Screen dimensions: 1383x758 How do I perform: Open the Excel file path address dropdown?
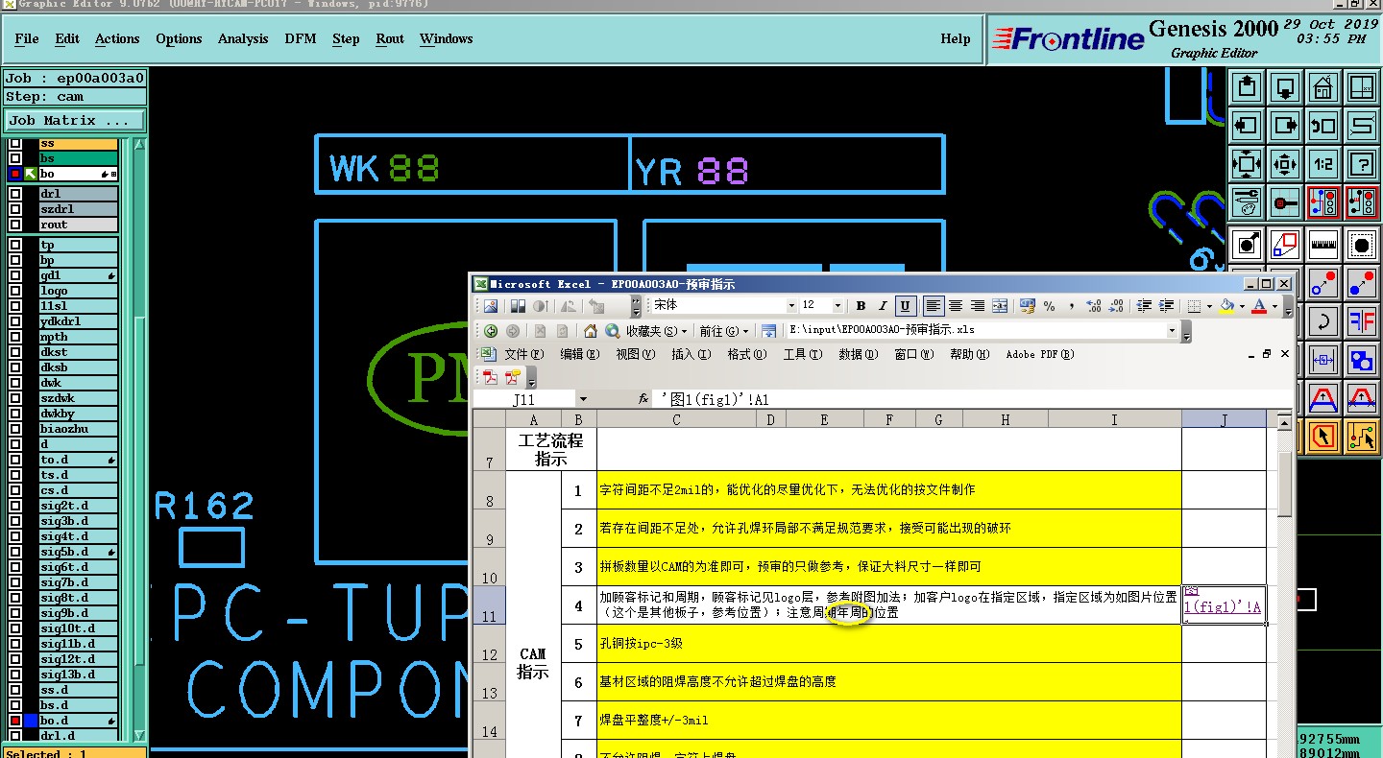pyautogui.click(x=1172, y=330)
